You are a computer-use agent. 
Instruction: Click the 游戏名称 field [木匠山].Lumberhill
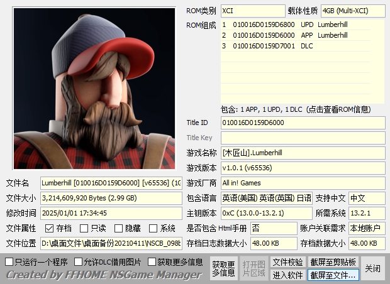(303, 153)
